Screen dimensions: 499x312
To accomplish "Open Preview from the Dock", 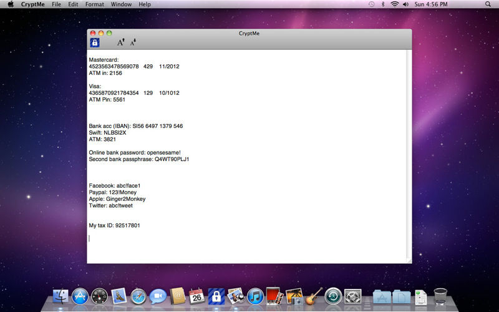I will [x=236, y=296].
